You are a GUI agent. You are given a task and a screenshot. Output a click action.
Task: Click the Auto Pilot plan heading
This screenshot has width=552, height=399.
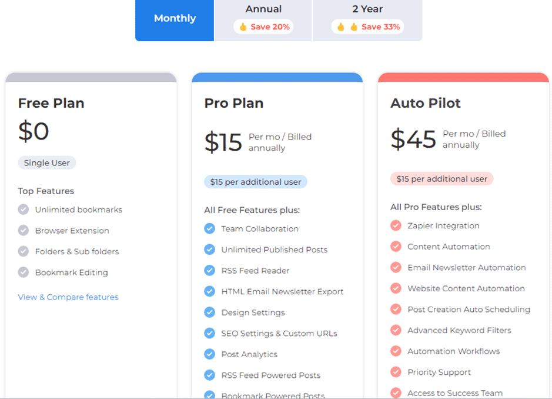point(425,103)
